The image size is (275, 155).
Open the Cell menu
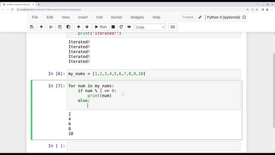(99, 17)
